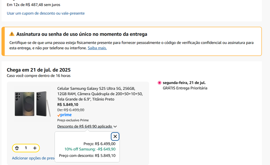The height and width of the screenshot is (165, 270).
Task: Click the Assinatura ou senha de uso único heading
Action: pos(82,34)
